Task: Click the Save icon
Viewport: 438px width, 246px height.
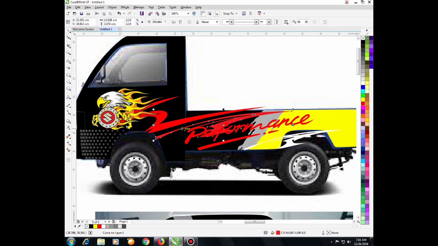Action: coord(81,13)
